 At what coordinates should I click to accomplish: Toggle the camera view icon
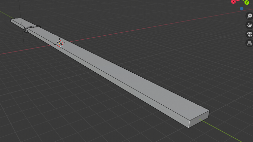coord(249,34)
